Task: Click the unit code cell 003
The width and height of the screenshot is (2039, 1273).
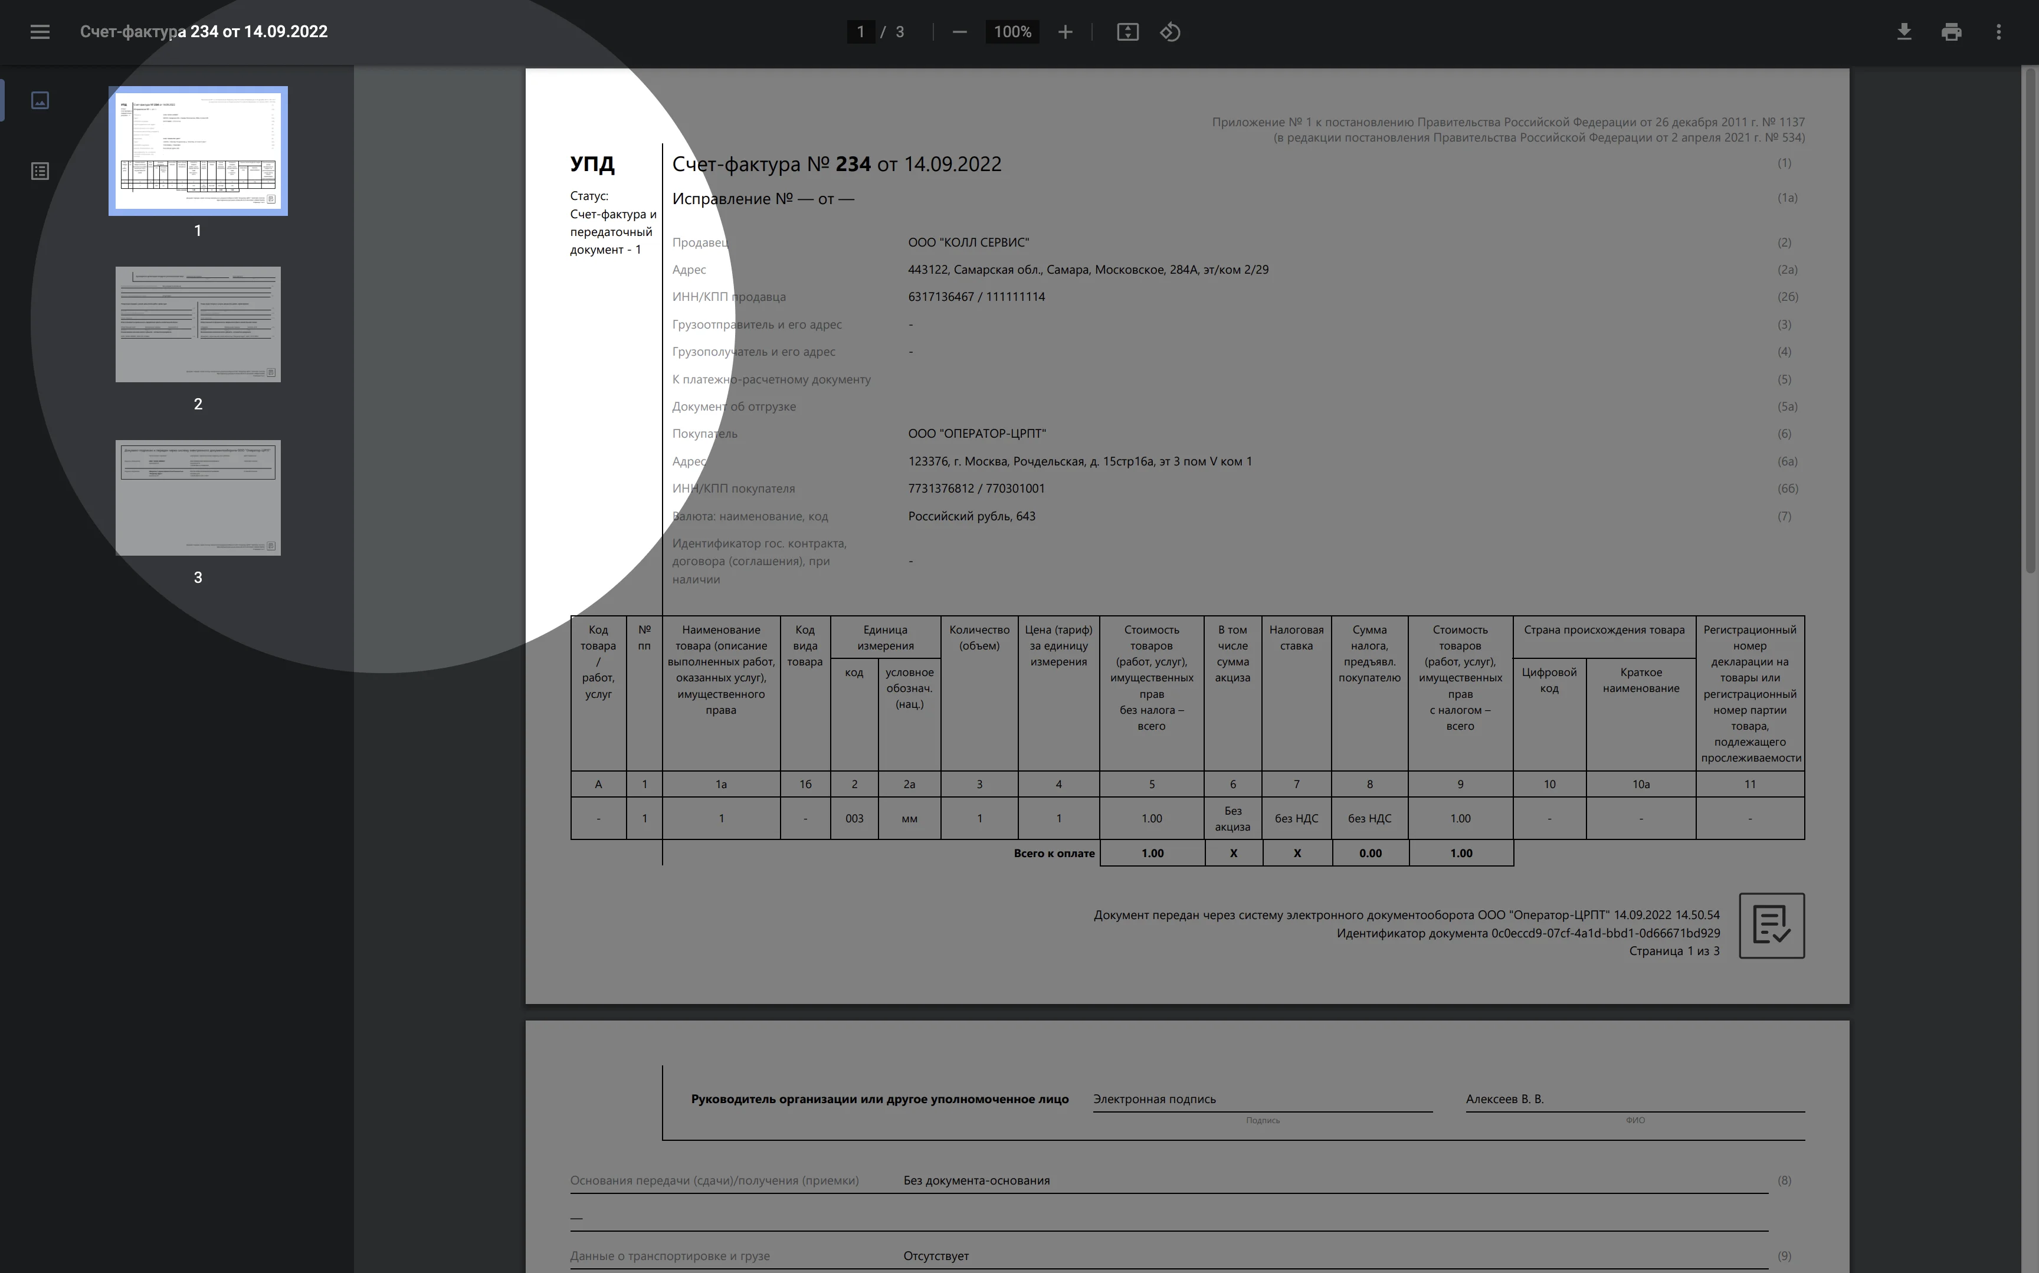Action: click(854, 818)
